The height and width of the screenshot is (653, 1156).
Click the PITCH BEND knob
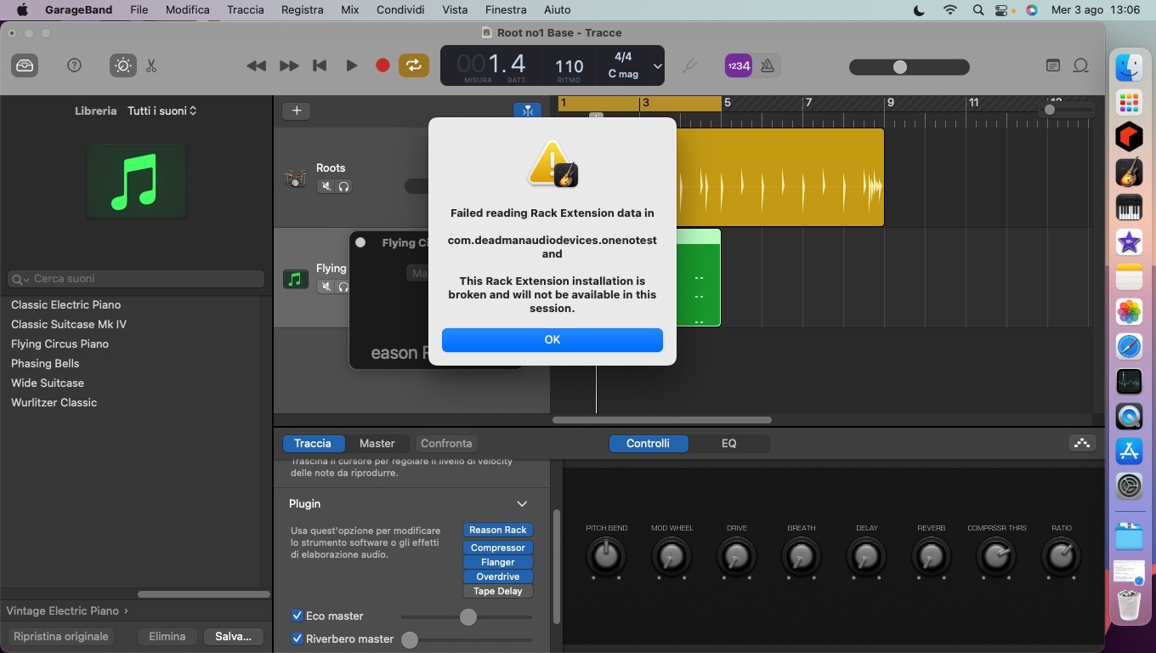point(606,557)
